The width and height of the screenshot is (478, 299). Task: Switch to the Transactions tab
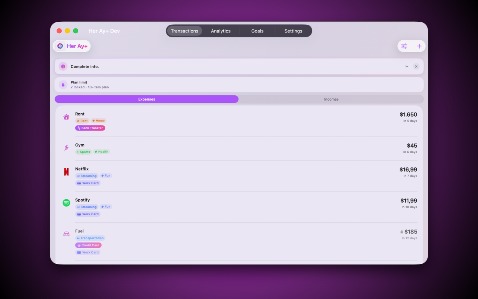184,31
